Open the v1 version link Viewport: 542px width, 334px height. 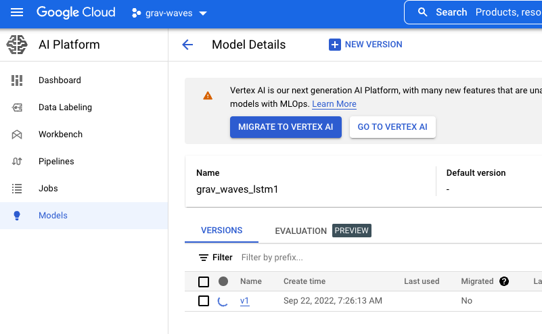(244, 301)
